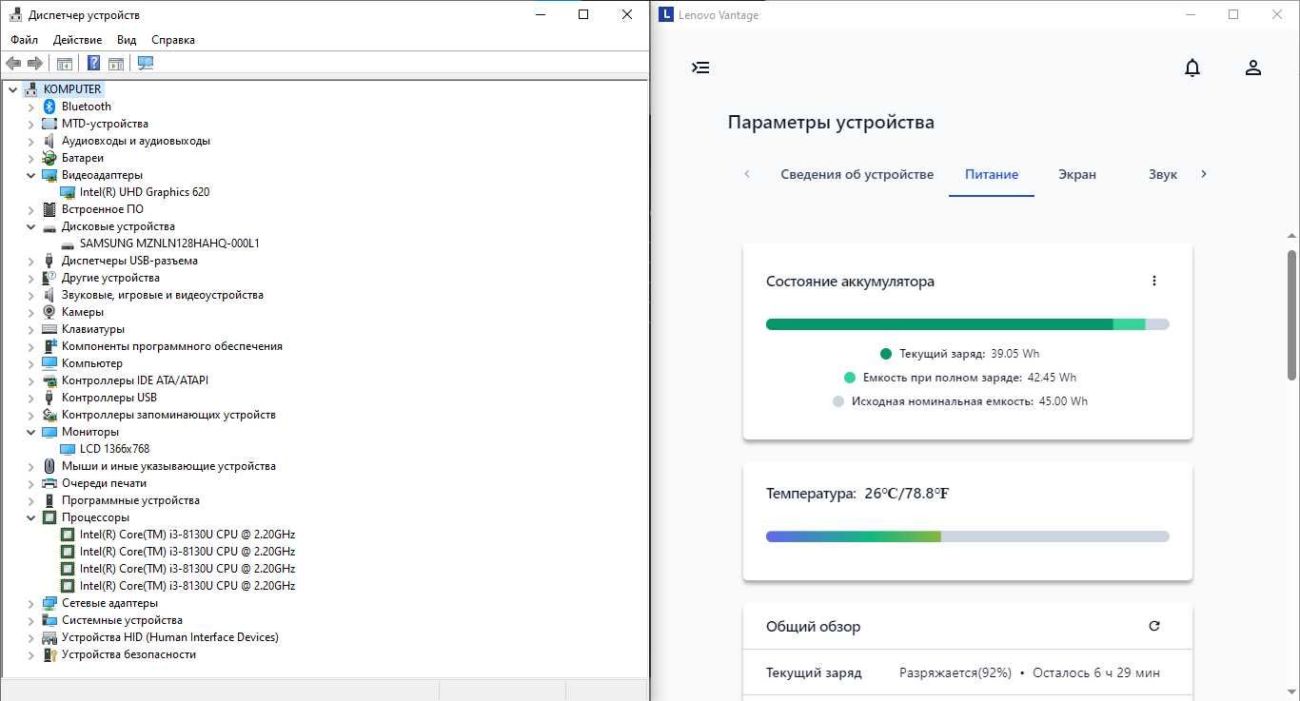
Task: Click the Очереди печати printer icon
Action: (49, 483)
